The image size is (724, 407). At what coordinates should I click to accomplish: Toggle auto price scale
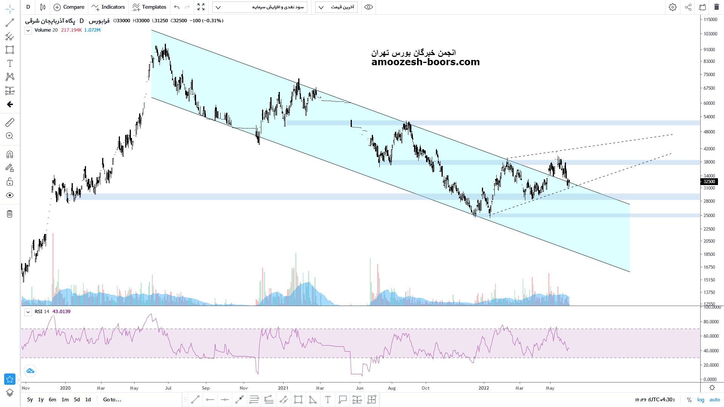[x=715, y=399]
